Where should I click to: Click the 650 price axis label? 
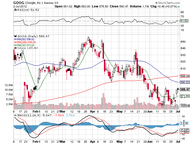tap(183, 42)
